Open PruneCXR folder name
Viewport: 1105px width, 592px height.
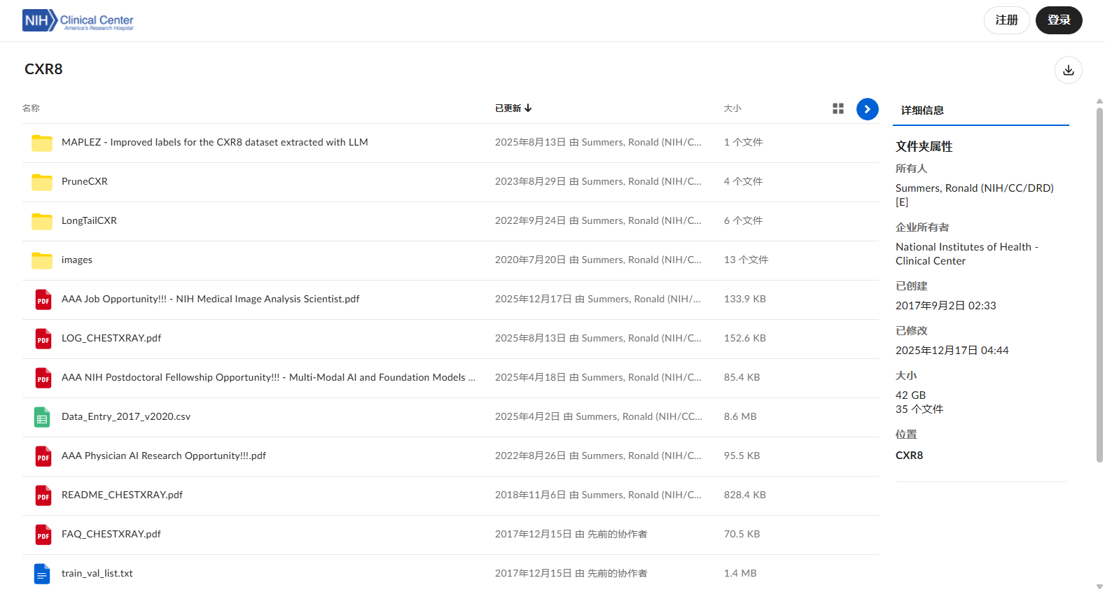(x=85, y=181)
